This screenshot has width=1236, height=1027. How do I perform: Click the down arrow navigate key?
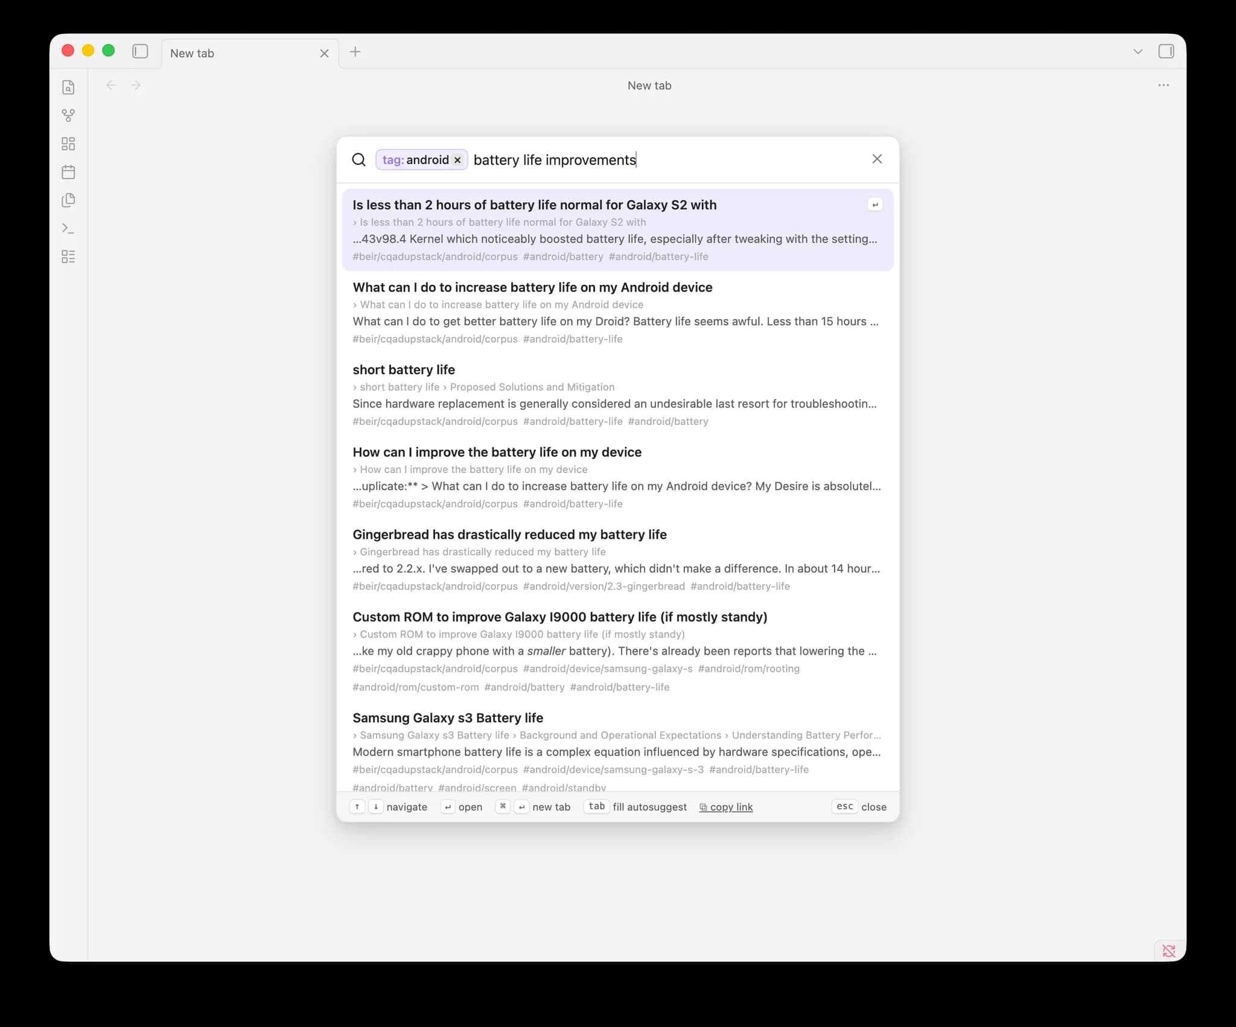click(375, 806)
